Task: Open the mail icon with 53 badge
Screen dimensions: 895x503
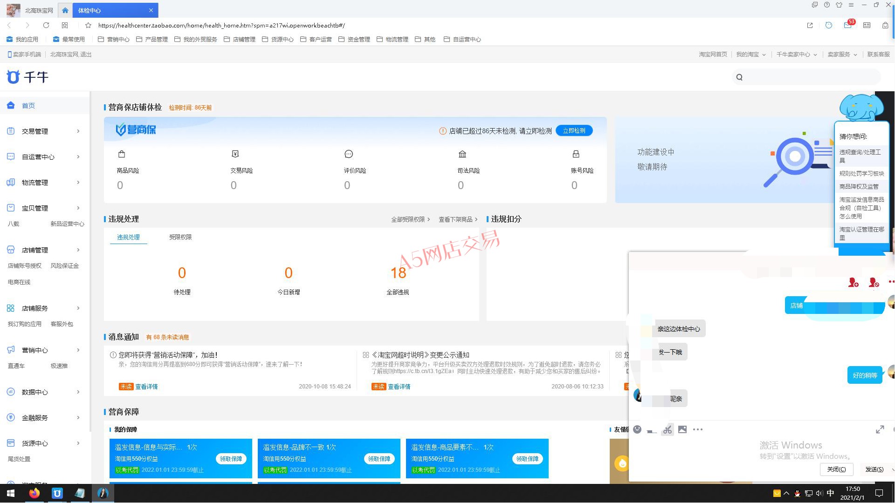Action: (848, 25)
